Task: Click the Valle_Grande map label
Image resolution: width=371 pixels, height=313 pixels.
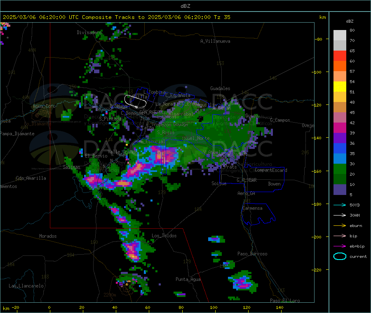Action: pyautogui.click(x=122, y=152)
